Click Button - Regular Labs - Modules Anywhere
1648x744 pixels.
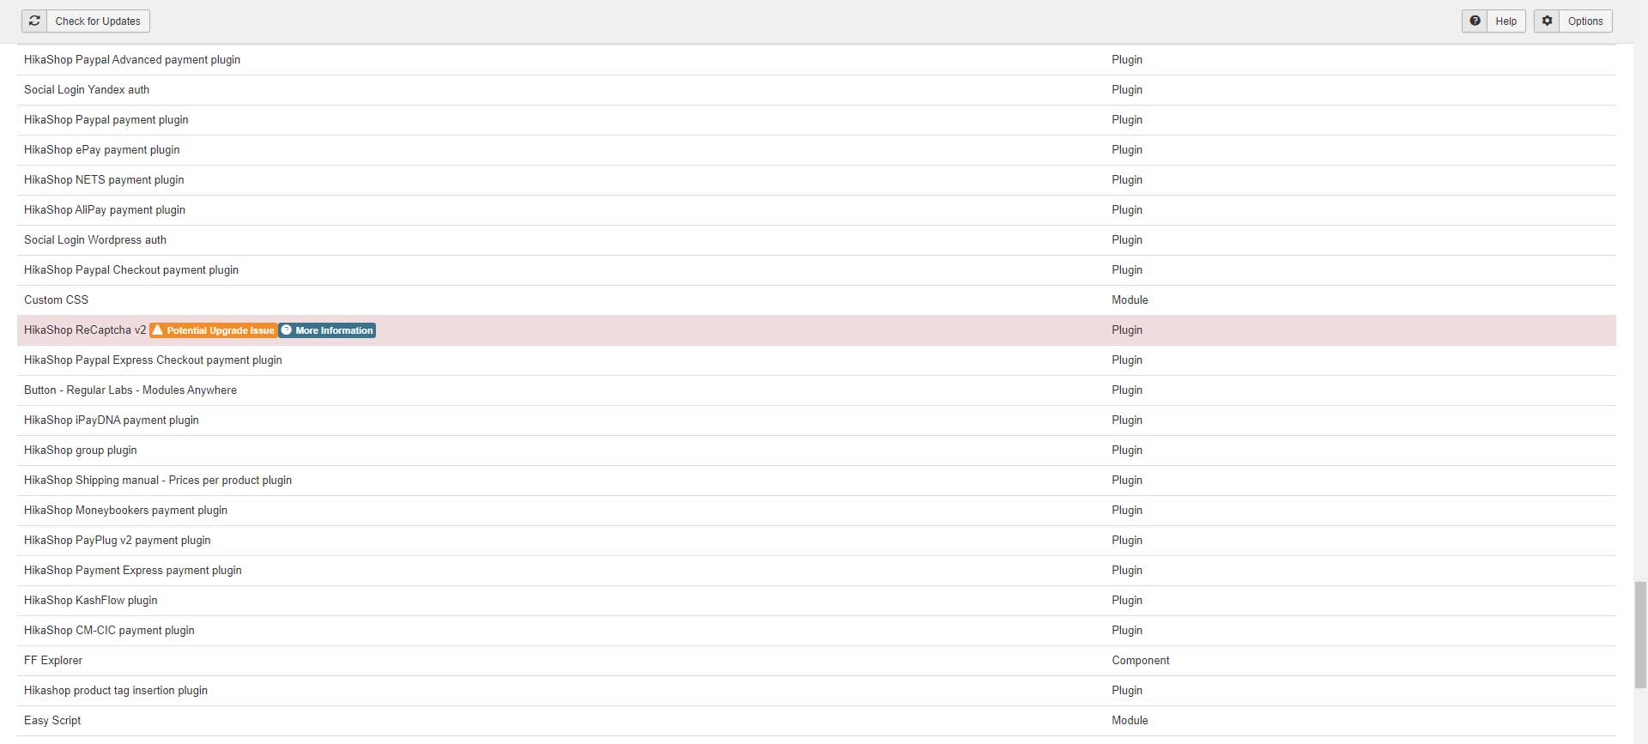point(130,390)
